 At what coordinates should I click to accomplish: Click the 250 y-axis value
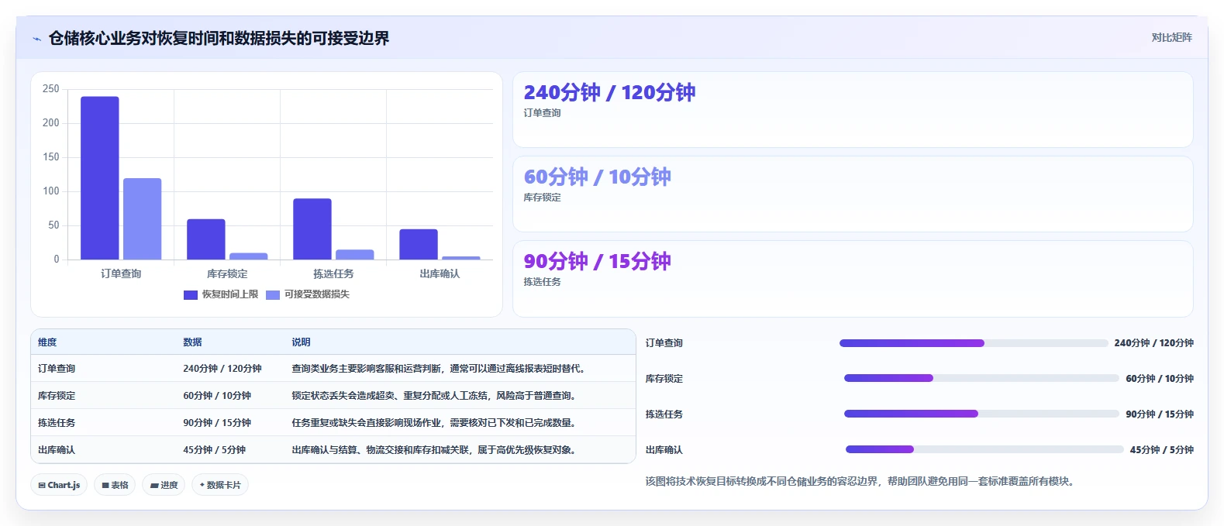(x=51, y=89)
